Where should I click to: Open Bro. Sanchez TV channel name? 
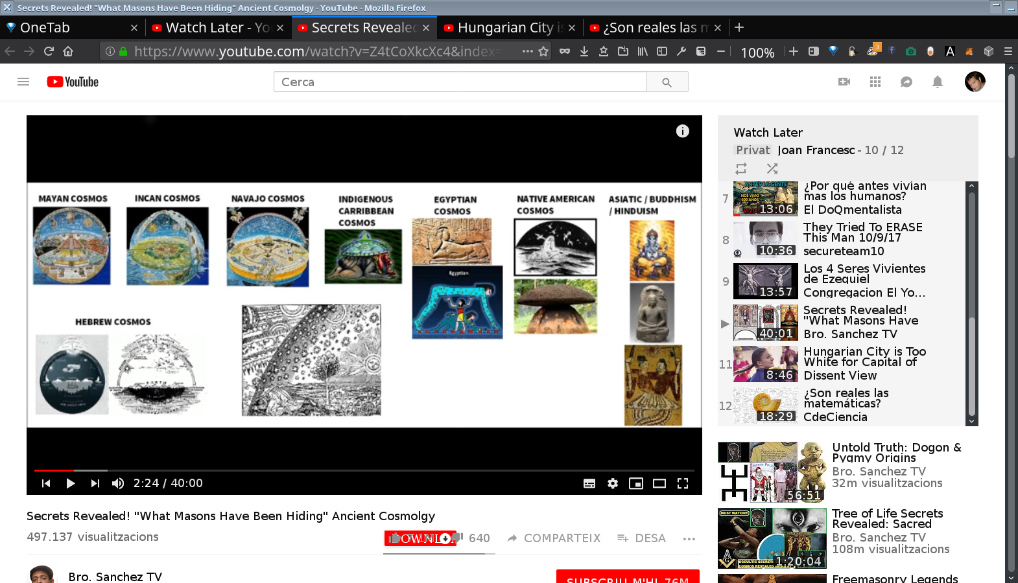click(x=115, y=577)
